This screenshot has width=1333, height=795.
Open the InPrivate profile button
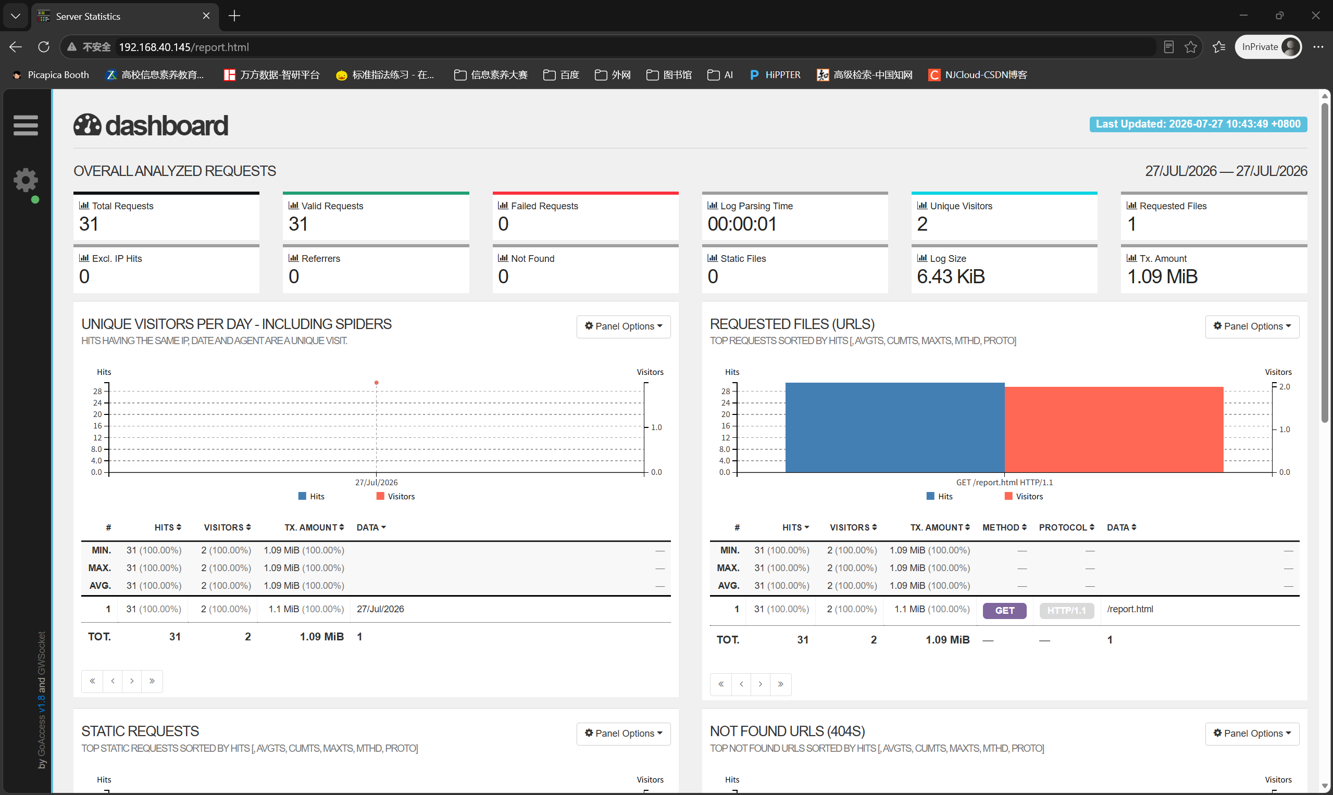coord(1268,47)
